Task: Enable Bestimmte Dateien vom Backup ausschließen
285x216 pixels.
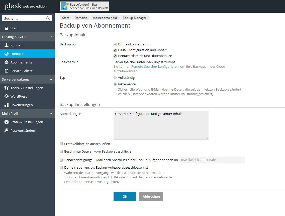Action: (61, 151)
